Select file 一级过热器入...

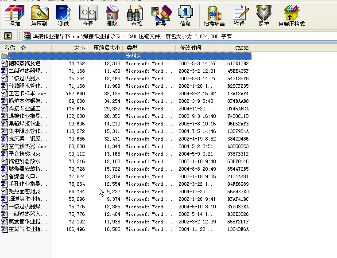28,214
